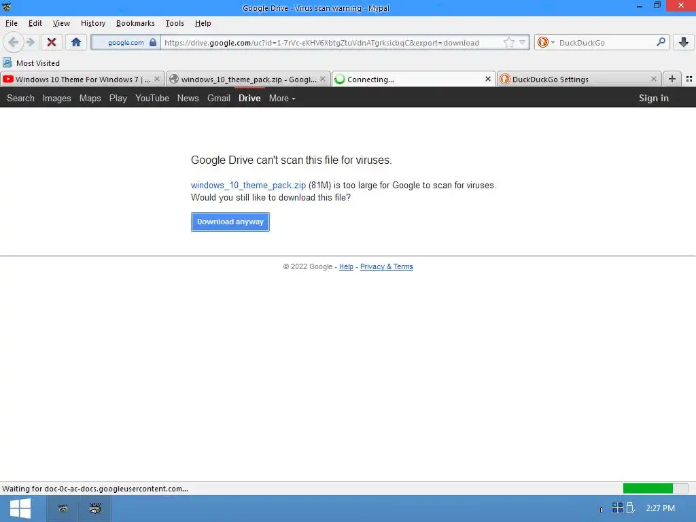The image size is (696, 522).
Task: Click the USB device tray icon
Action: click(x=630, y=507)
